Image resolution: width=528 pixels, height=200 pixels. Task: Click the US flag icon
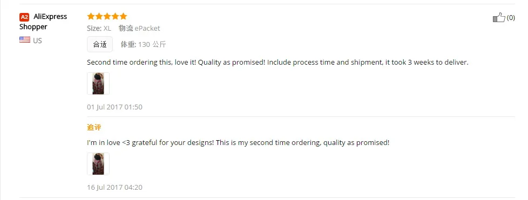[25, 40]
